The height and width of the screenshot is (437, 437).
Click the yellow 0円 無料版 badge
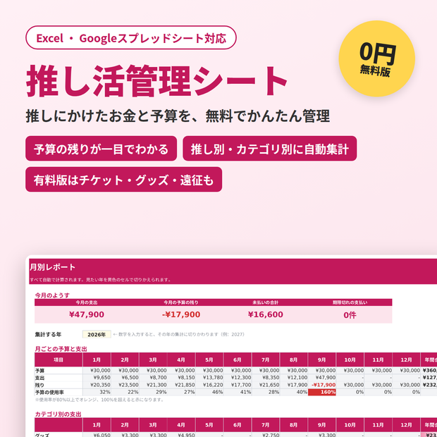coord(377,59)
